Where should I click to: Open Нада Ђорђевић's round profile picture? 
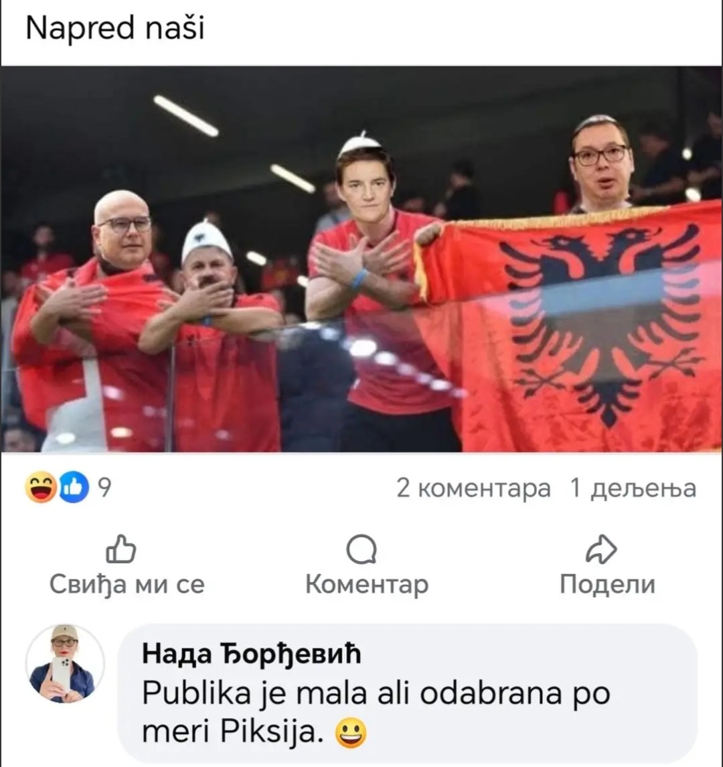tap(64, 663)
